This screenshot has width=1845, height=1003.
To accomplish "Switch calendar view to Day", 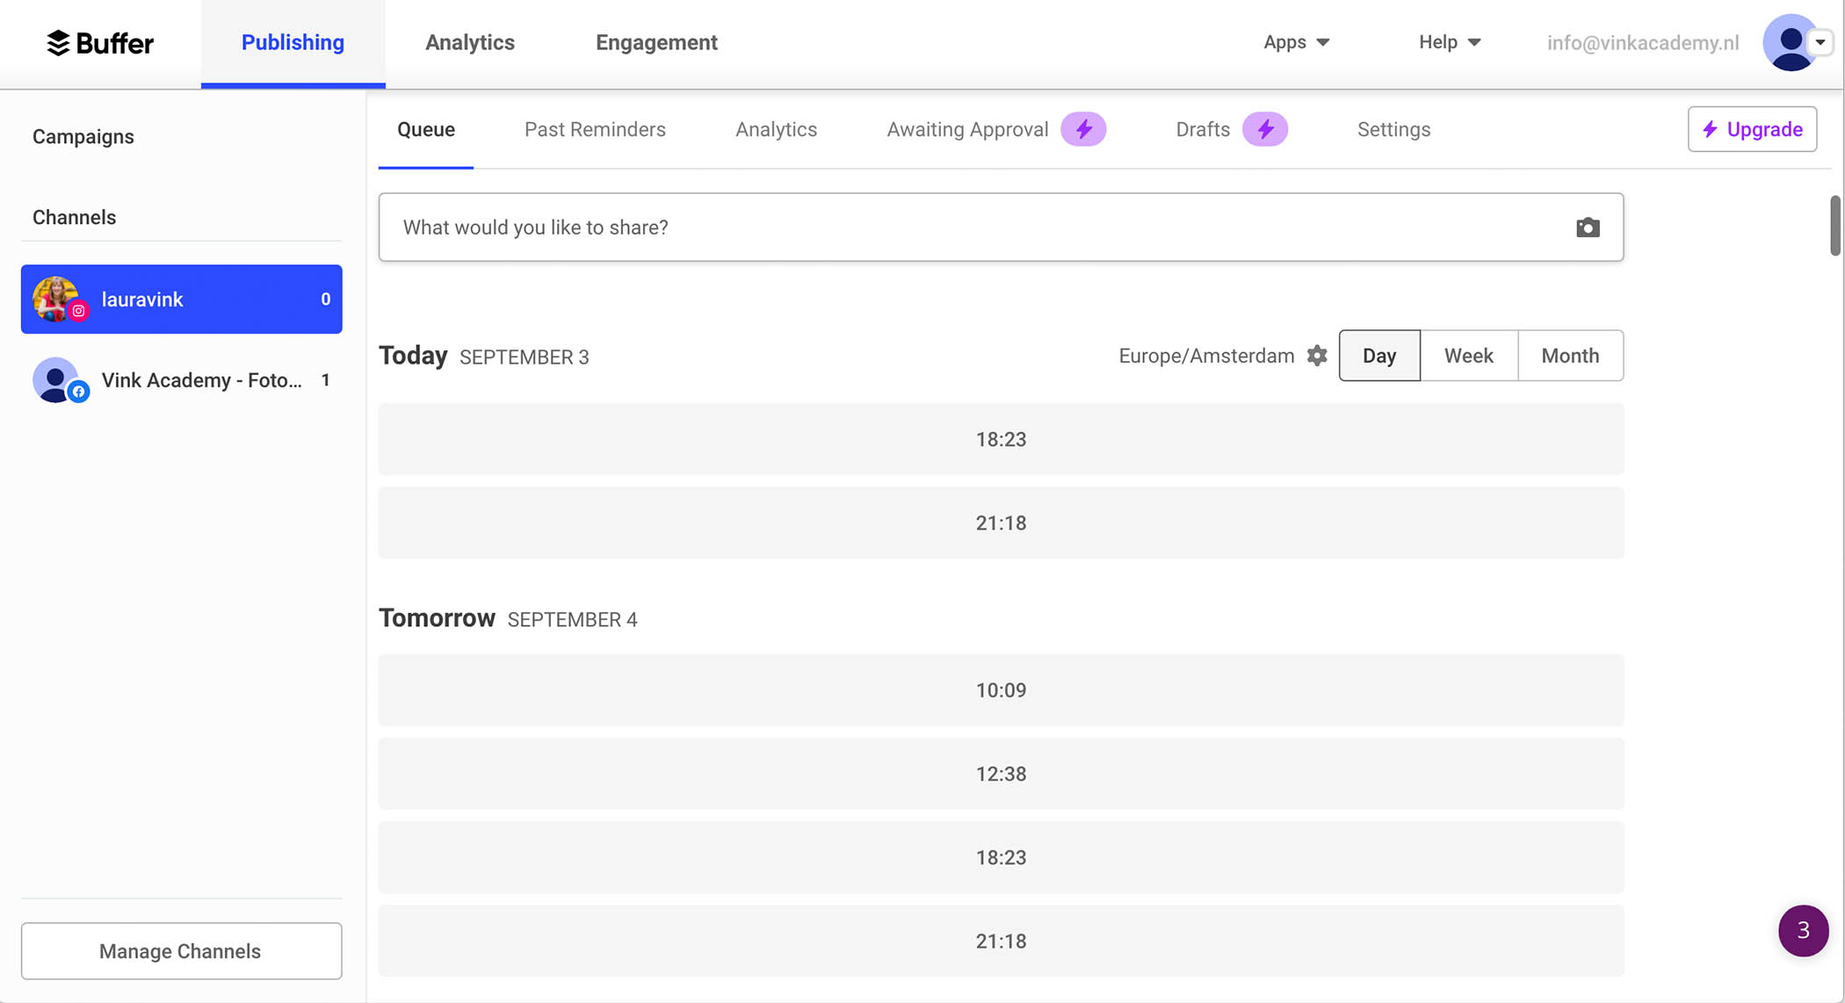I will (1378, 356).
